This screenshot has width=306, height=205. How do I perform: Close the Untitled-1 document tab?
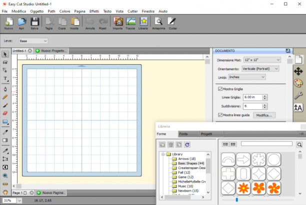point(30,51)
